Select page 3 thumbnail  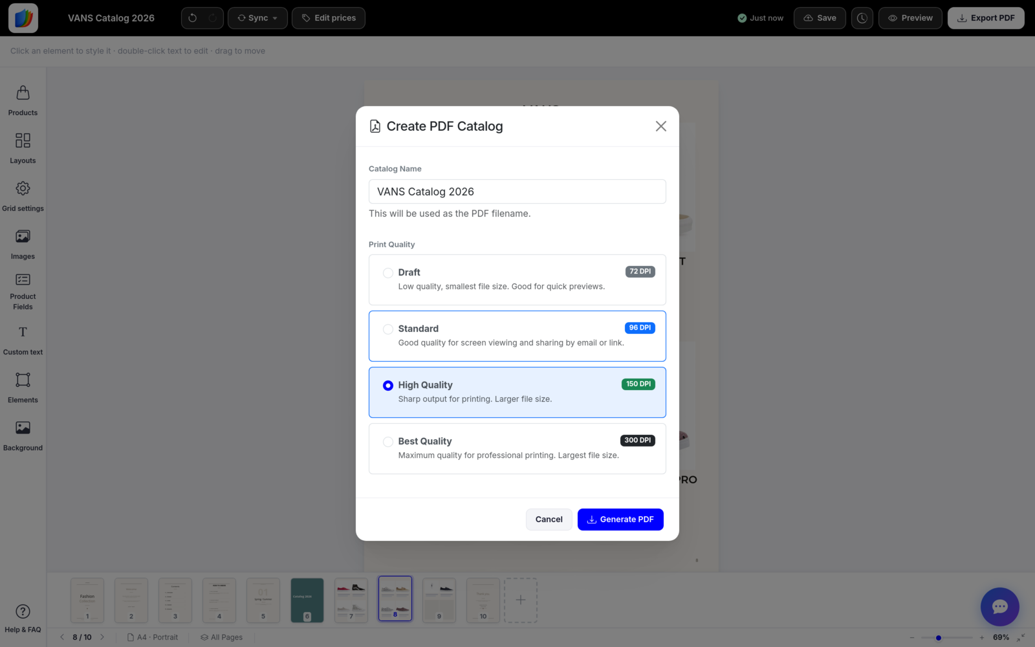[175, 600]
